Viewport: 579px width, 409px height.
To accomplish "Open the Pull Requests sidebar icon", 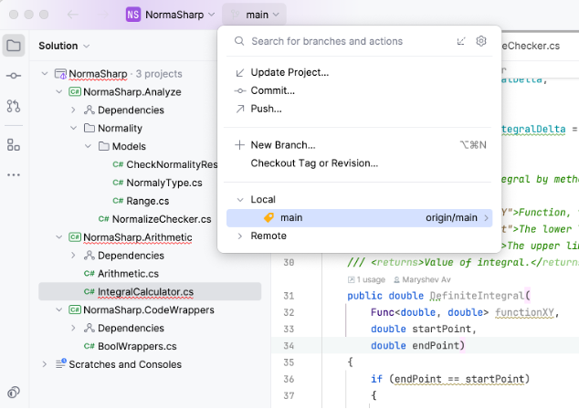I will [14, 107].
